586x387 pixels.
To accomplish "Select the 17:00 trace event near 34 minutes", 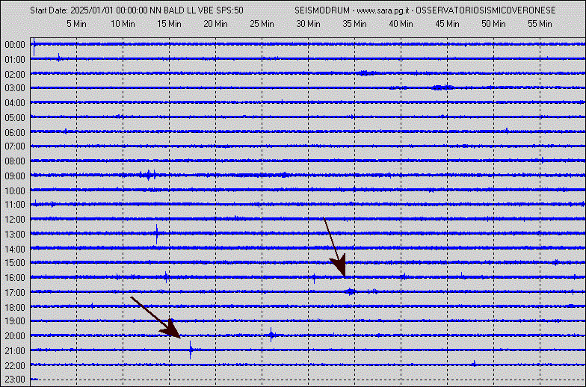I will pos(351,291).
